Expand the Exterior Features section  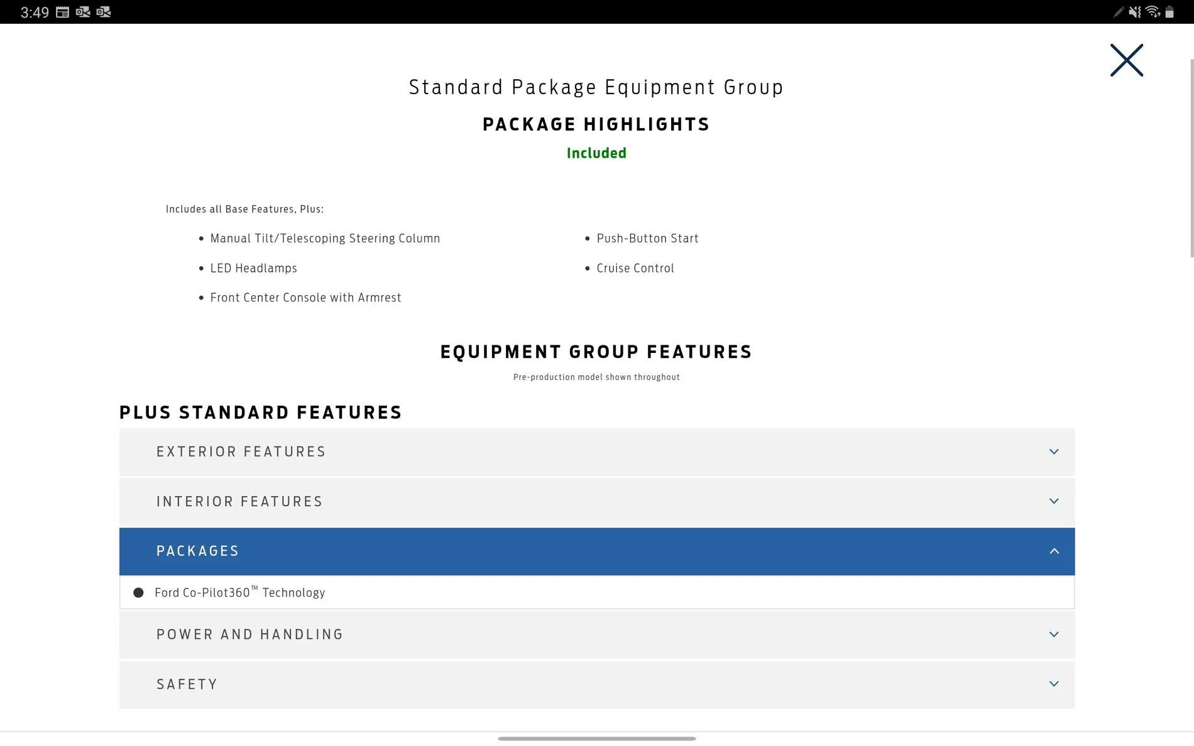pyautogui.click(x=597, y=452)
